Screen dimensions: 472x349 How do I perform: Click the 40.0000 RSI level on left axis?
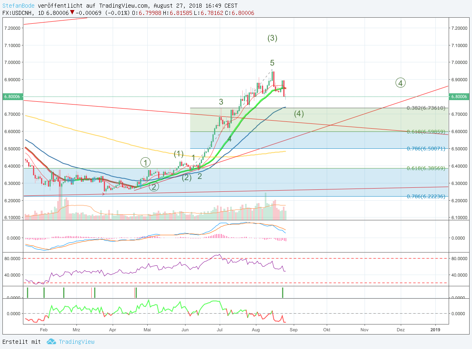click(12, 275)
